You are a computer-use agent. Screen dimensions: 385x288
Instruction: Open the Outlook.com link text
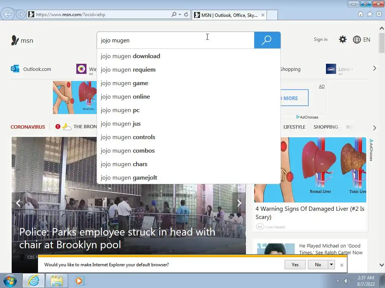pos(37,69)
